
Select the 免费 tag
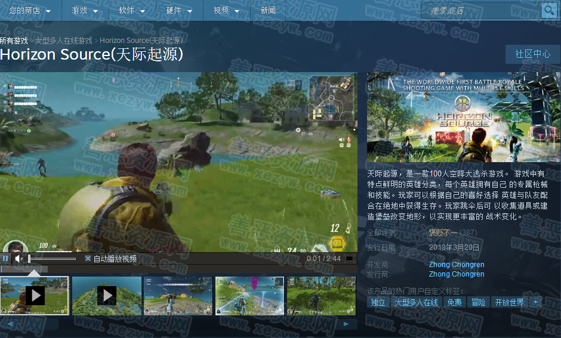(x=454, y=302)
